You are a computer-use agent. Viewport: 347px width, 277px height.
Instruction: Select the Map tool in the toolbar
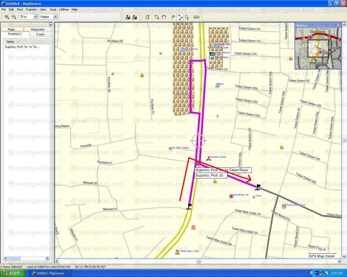click(147, 17)
